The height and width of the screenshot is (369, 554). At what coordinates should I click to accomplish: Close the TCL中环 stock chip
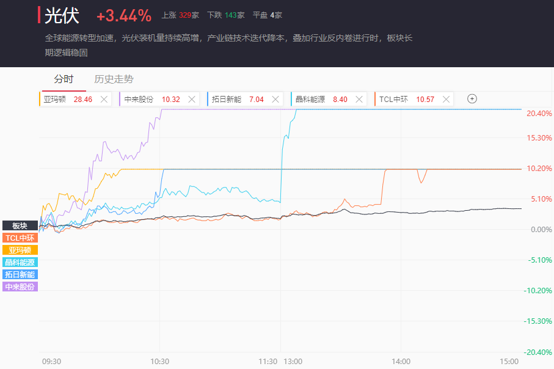coord(446,99)
